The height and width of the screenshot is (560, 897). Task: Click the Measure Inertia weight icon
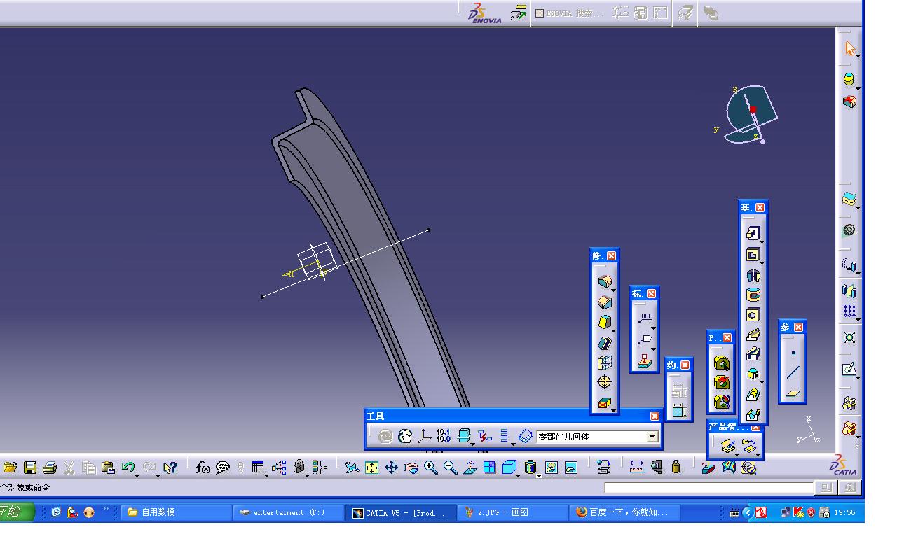point(676,468)
